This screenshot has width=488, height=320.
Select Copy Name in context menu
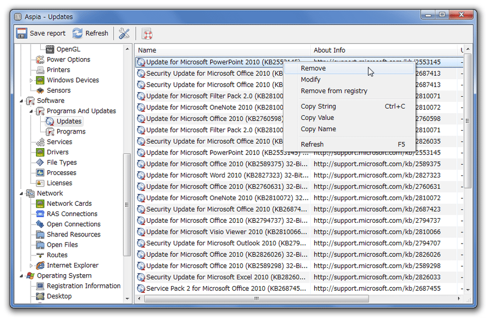(x=349, y=129)
